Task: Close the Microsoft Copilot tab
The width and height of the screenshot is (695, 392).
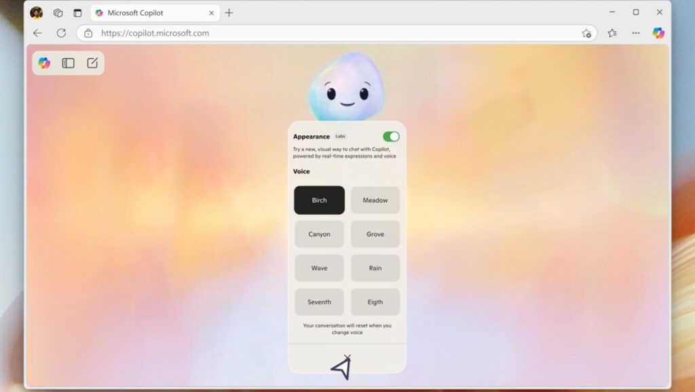Action: 212,13
